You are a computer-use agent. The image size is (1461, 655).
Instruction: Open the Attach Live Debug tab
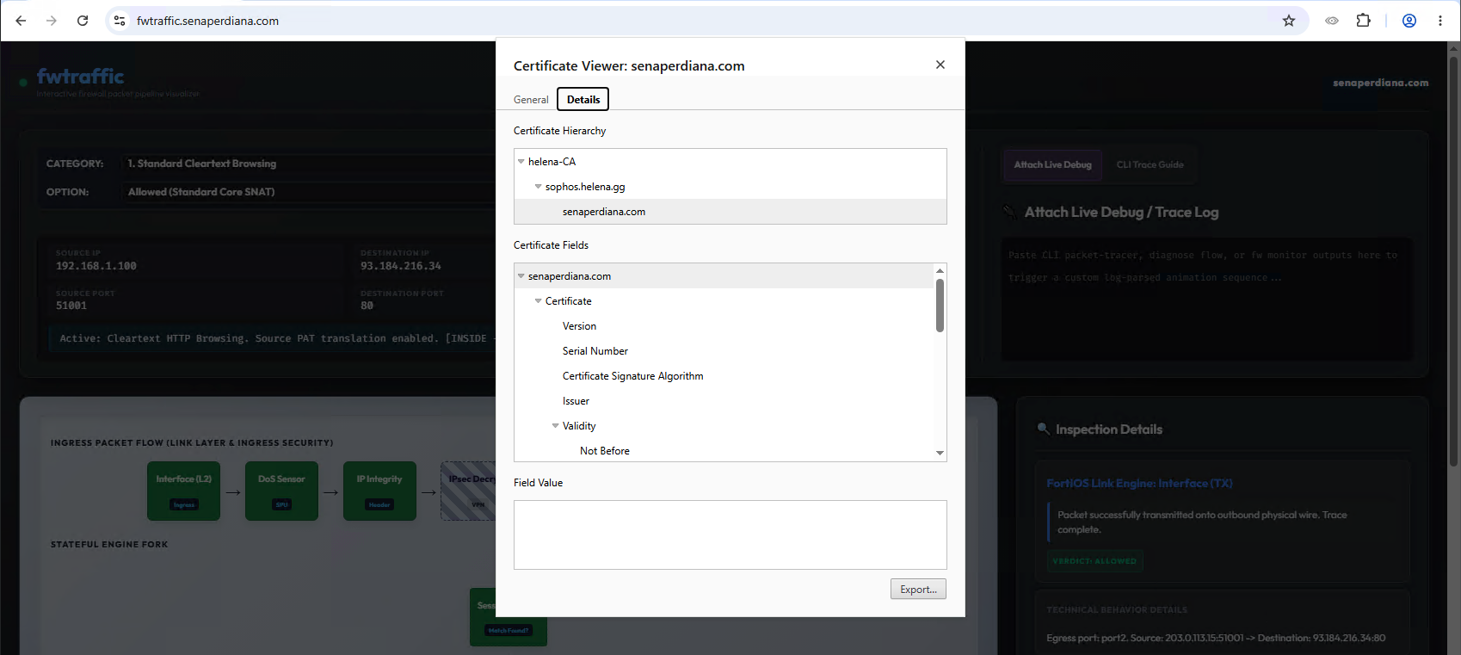coord(1052,164)
